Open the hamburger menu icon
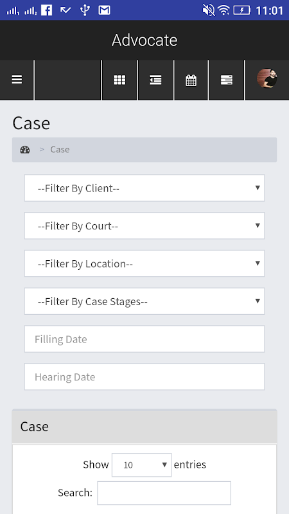Screen dimensions: 289x514 tap(17, 80)
